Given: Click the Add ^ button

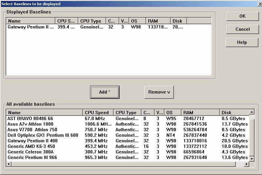Looking at the screenshot, I should tap(104, 92).
